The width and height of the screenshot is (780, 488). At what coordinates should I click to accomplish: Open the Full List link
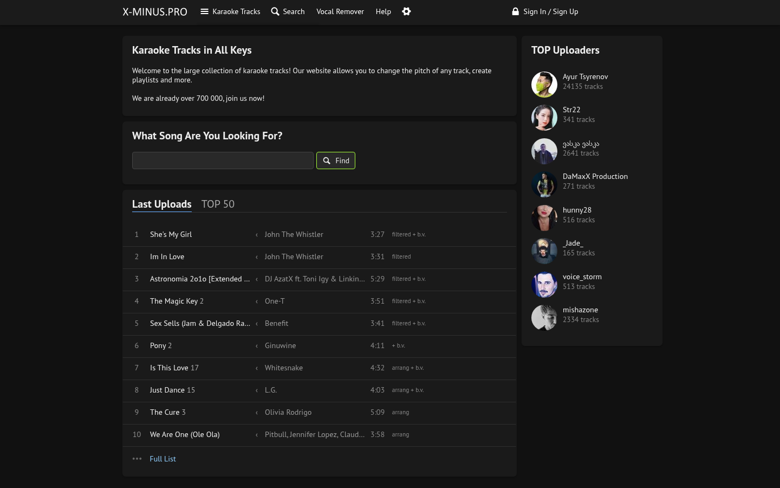(163, 459)
